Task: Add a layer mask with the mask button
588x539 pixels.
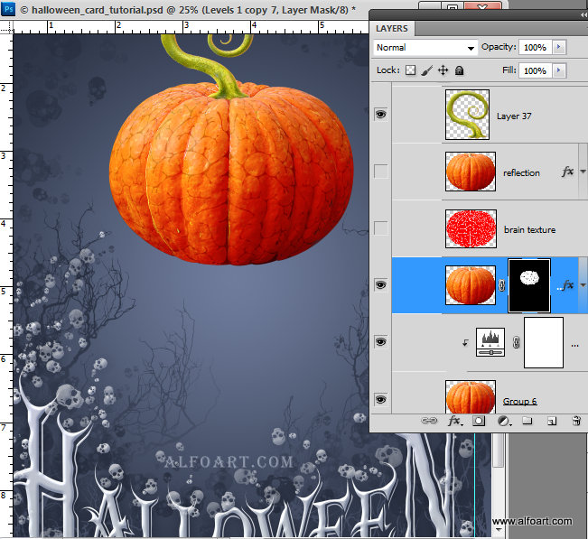Action: (479, 421)
